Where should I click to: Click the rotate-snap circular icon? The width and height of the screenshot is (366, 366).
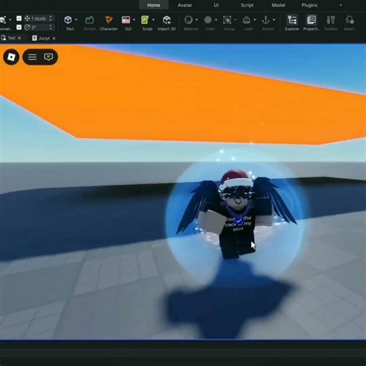coord(27,27)
